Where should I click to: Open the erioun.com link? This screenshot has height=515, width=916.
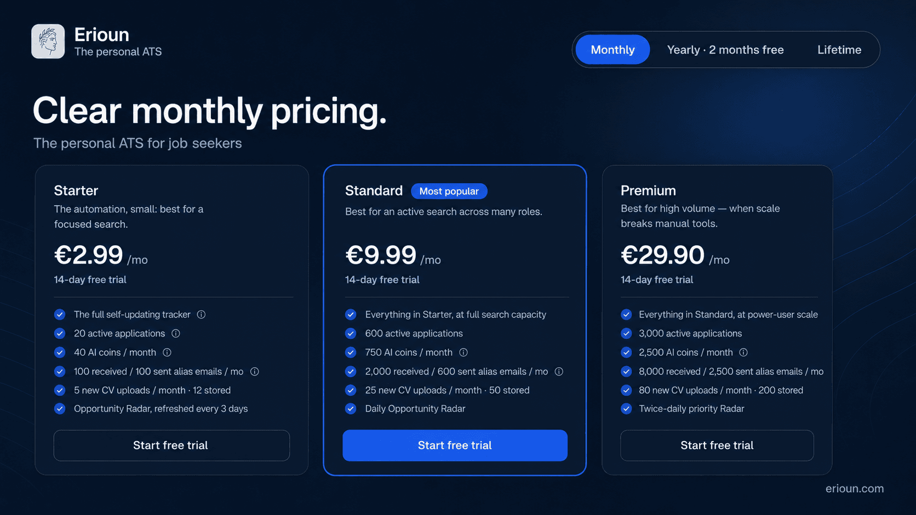coord(855,489)
